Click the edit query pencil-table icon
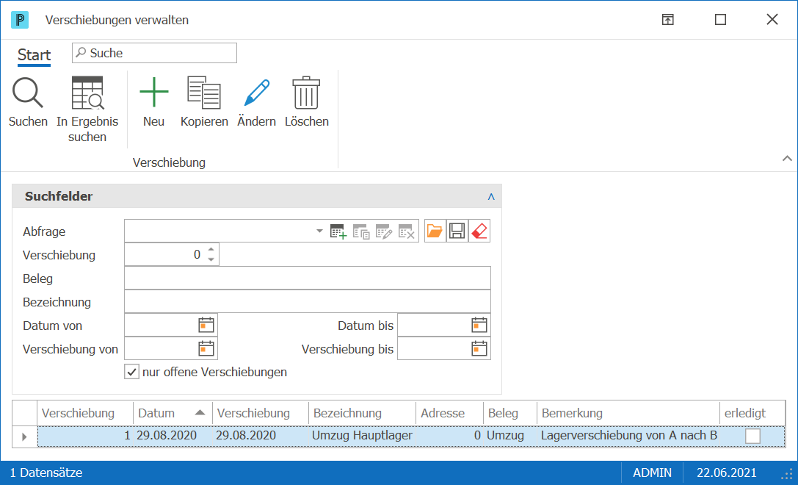The height and width of the screenshot is (485, 798). tap(384, 231)
